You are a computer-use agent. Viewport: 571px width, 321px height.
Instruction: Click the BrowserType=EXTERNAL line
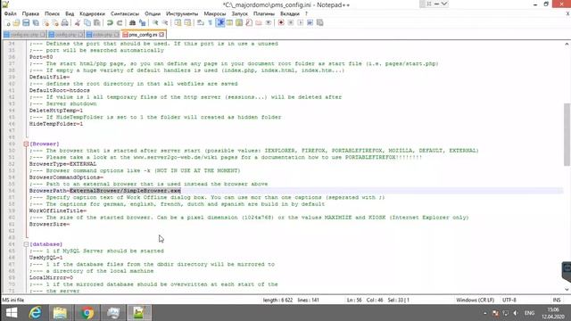point(63,164)
